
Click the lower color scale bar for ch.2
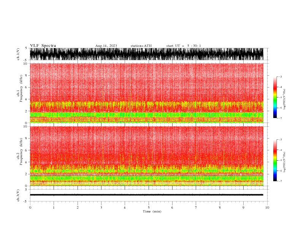(275, 160)
